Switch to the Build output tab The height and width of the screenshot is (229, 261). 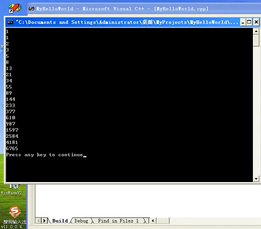point(60,221)
